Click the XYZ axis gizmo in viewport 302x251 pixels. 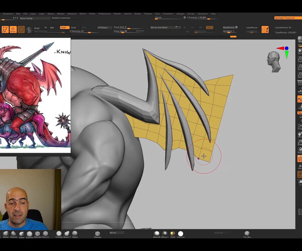tap(283, 52)
